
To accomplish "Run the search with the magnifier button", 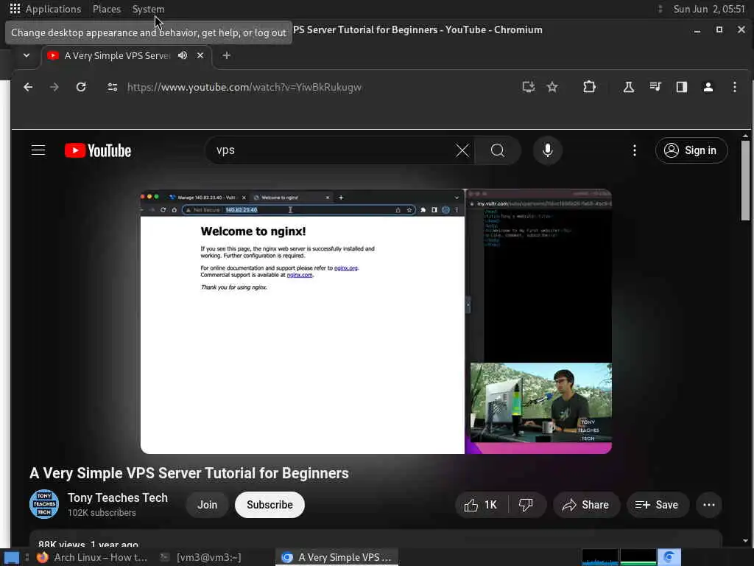I will coord(498,150).
